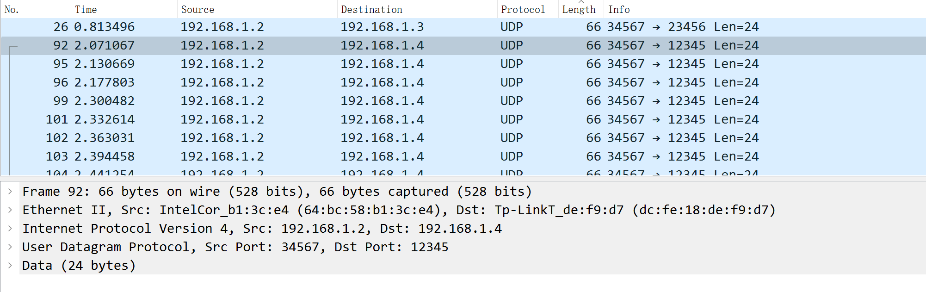Viewport: 926px width, 292px height.
Task: Select packet 103 at time 2.394458
Action: click(463, 156)
